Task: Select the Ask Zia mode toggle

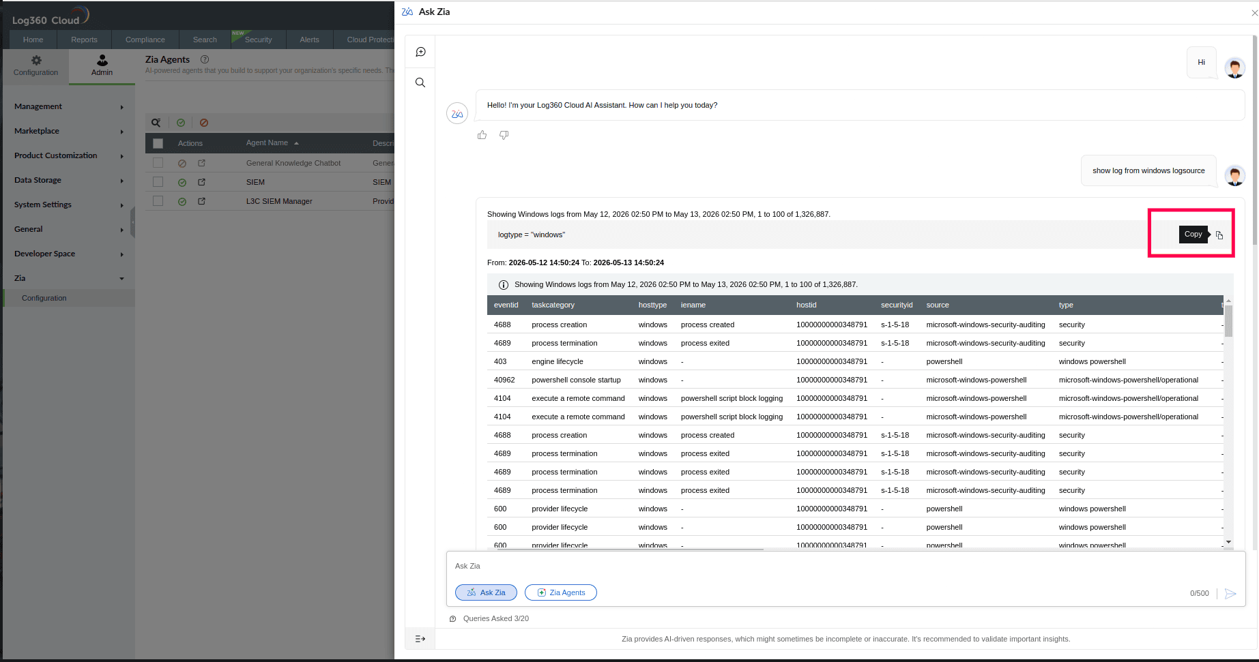Action: pyautogui.click(x=486, y=592)
